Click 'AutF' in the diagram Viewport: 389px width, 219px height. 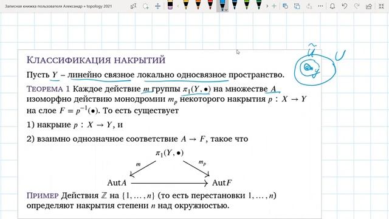point(222,183)
